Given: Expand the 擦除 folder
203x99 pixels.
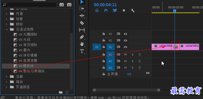Looking at the screenshot, I should tap(7, 24).
